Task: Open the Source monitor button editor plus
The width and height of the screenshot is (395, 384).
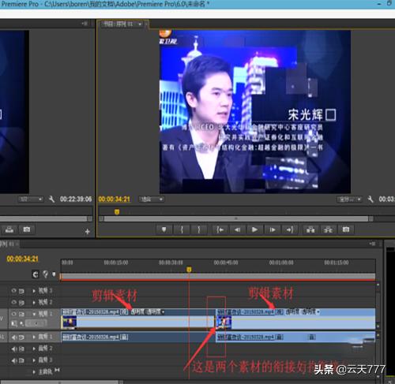Action: pos(88,232)
